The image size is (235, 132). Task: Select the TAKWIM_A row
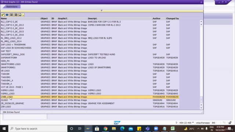pos(90,84)
